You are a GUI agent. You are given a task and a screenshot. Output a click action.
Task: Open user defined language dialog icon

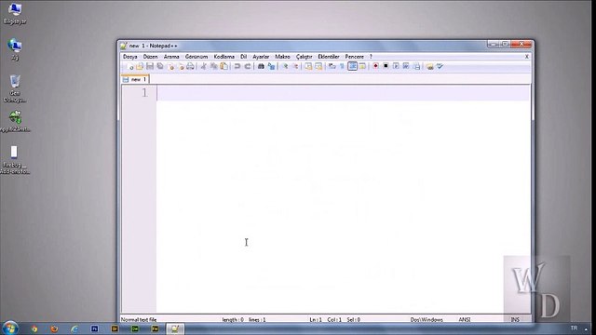click(x=362, y=66)
